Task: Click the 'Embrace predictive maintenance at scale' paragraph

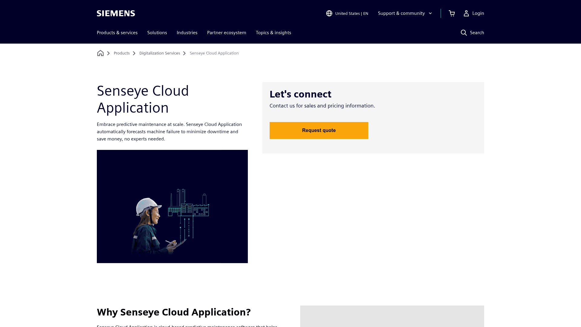Action: click(169, 132)
